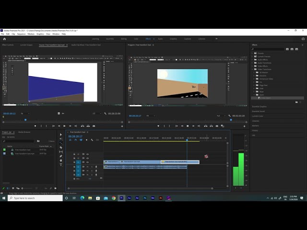Viewport: 307px width, 230px height.
Task: Enable voice-over record on A1
Action: click(96, 167)
